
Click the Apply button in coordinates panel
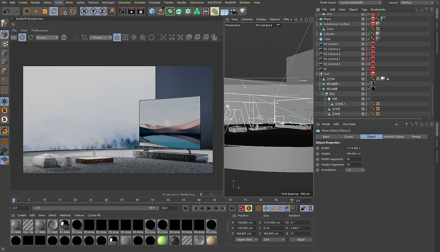pyautogui.click(x=301, y=240)
